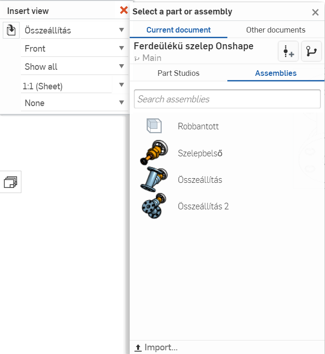Select the Robbantott assembly cube icon

(154, 126)
